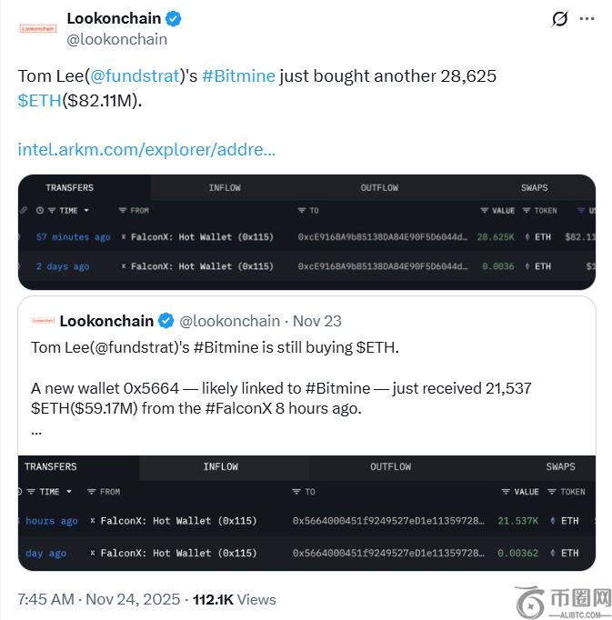Image resolution: width=612 pixels, height=620 pixels.
Task: Expand the TIME sort dropdown in top table
Action: [86, 211]
